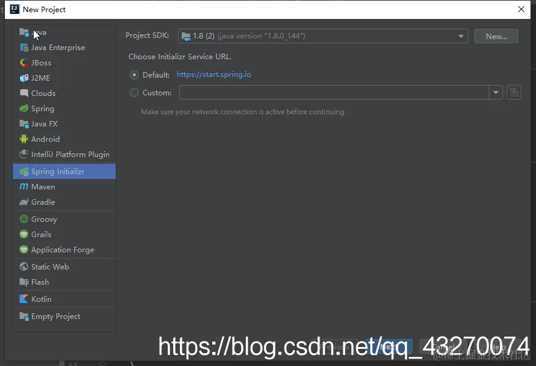Select JBoss project type
Viewport: 536px width, 366px height.
[64, 63]
